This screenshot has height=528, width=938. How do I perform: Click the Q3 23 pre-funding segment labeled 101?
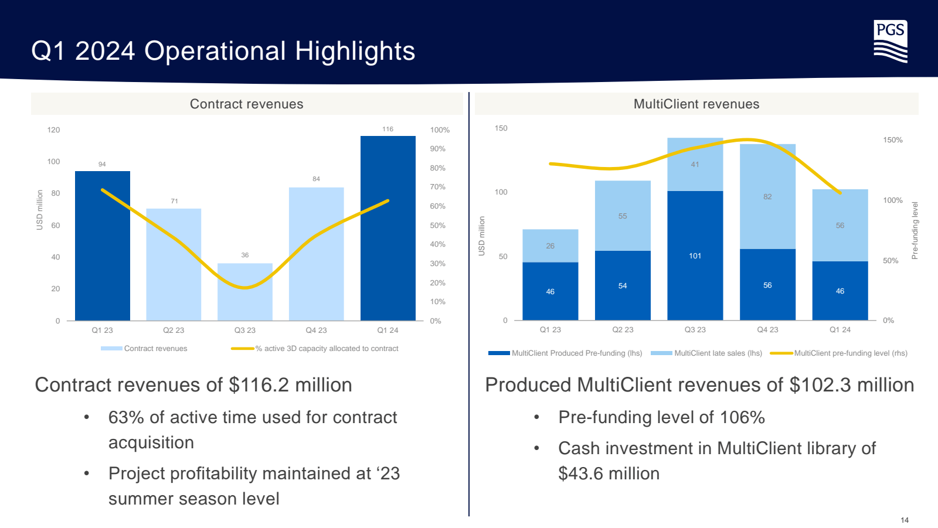point(695,256)
